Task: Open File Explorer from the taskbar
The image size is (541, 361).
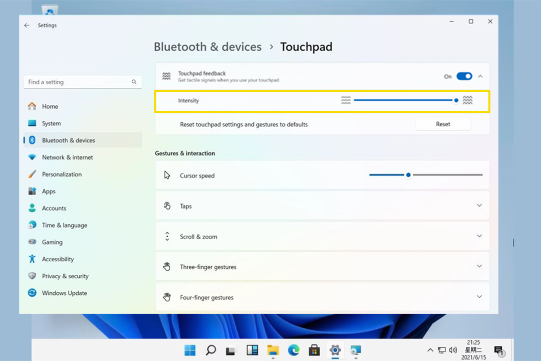Action: click(273, 350)
